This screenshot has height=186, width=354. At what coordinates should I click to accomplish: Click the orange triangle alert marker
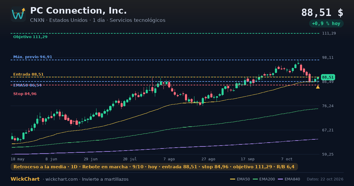318,87
